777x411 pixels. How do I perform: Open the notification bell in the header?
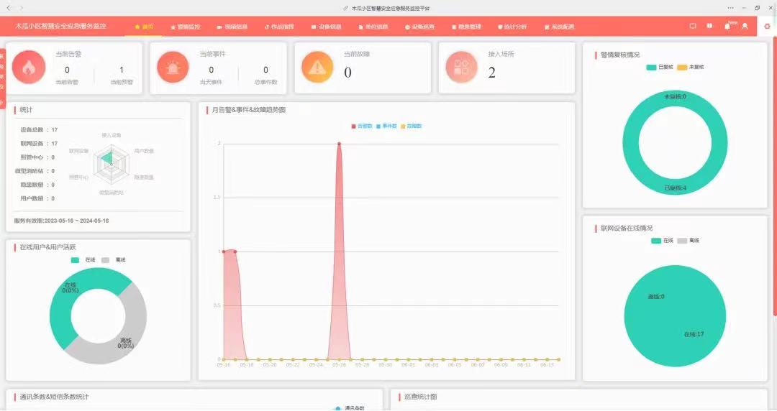pyautogui.click(x=727, y=27)
